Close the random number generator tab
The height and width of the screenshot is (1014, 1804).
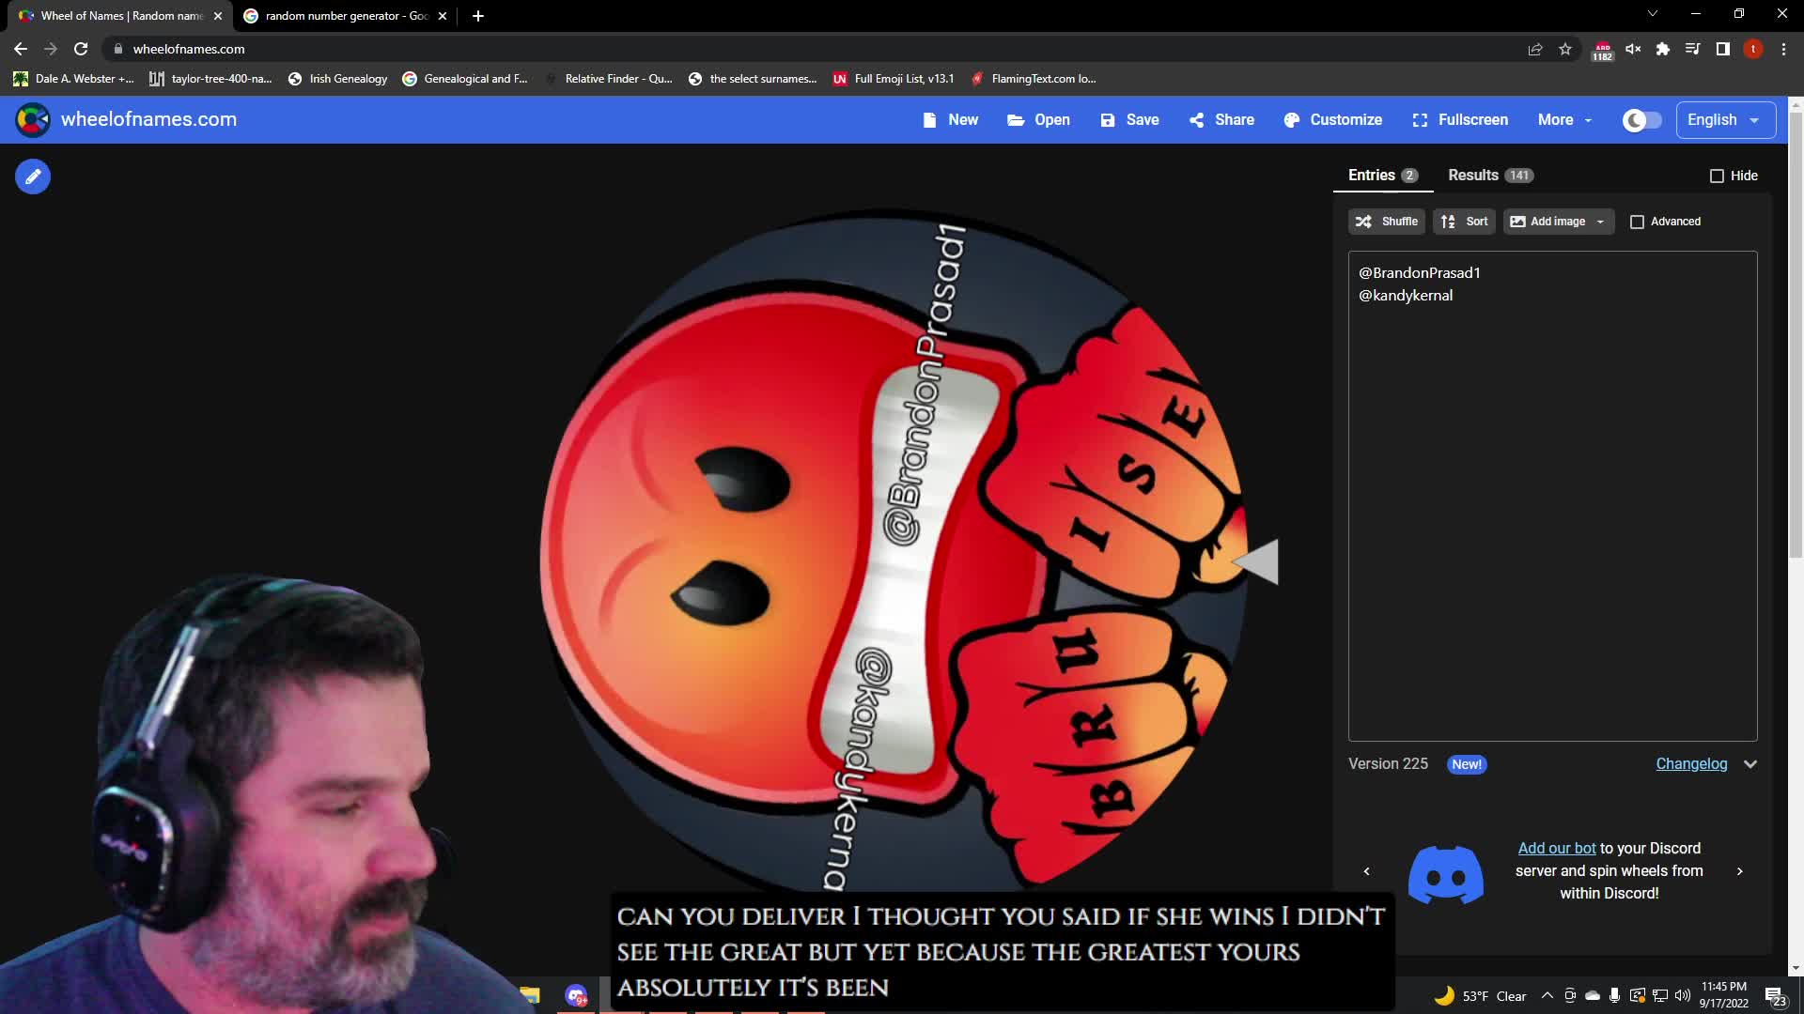(x=443, y=16)
